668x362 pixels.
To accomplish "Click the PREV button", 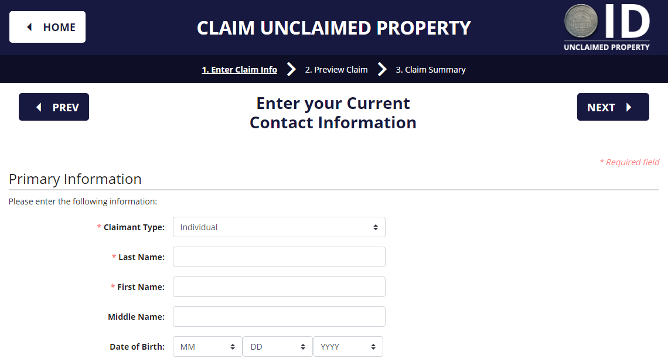I will pos(54,107).
